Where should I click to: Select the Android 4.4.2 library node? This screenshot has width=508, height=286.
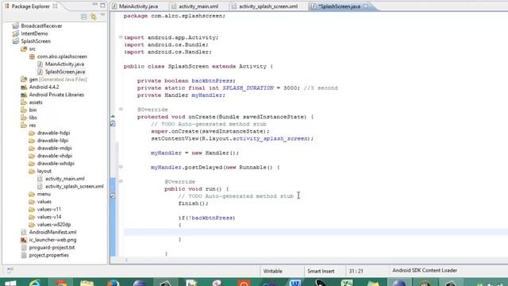pyautogui.click(x=44, y=87)
